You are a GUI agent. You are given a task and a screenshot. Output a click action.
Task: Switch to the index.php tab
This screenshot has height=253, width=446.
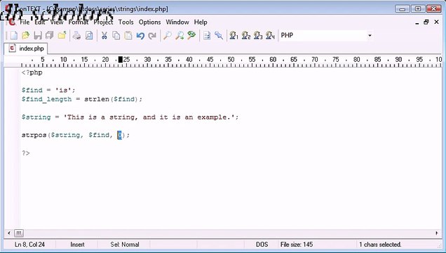(x=26, y=48)
